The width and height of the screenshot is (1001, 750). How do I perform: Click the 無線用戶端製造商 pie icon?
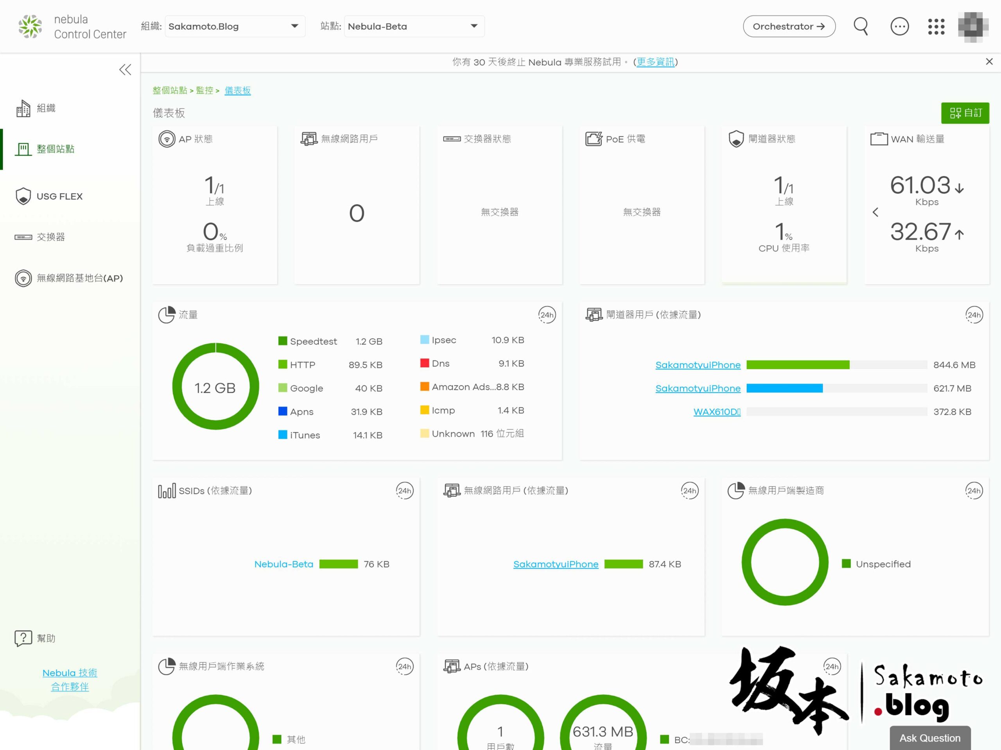click(736, 491)
